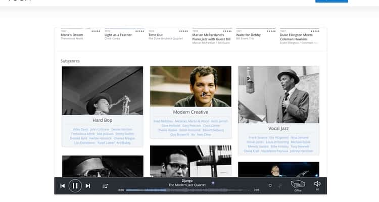The height and width of the screenshot is (202, 379).
Task: Click the star rating for Marian McPartland's album
Action: tap(227, 31)
